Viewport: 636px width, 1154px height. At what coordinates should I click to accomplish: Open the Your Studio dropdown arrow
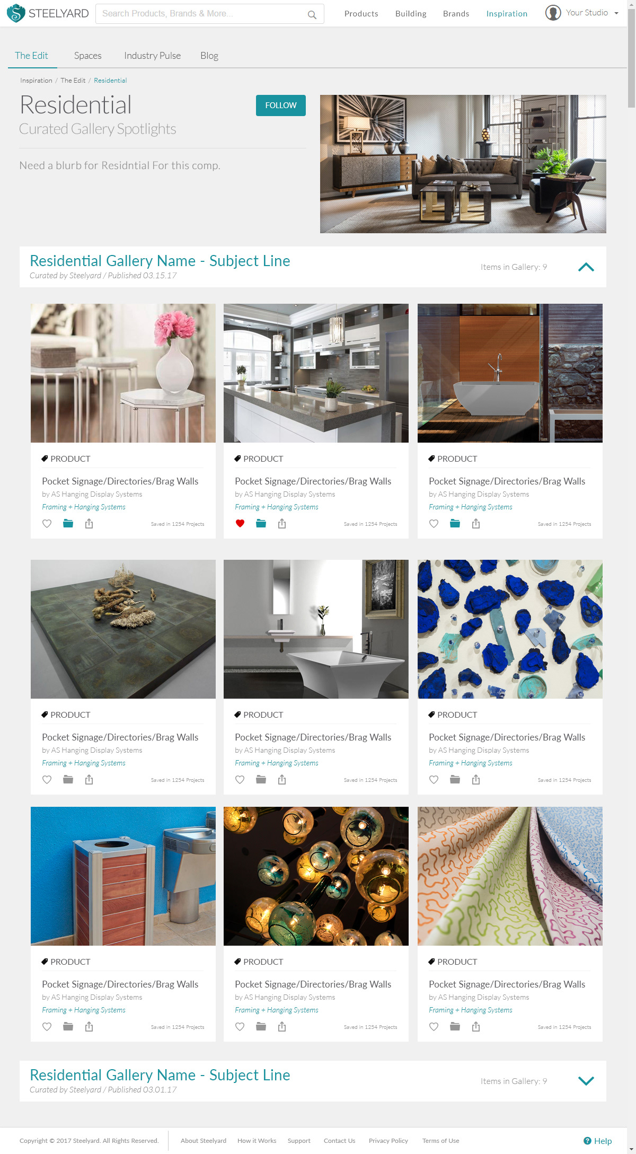point(616,13)
